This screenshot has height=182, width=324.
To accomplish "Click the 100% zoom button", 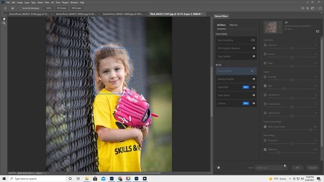I will pos(49,8).
